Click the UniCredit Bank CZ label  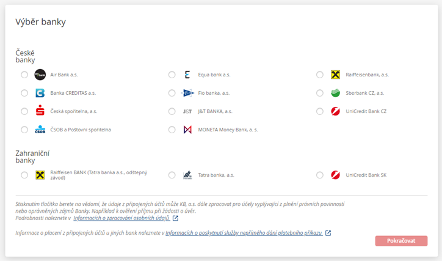pyautogui.click(x=366, y=111)
